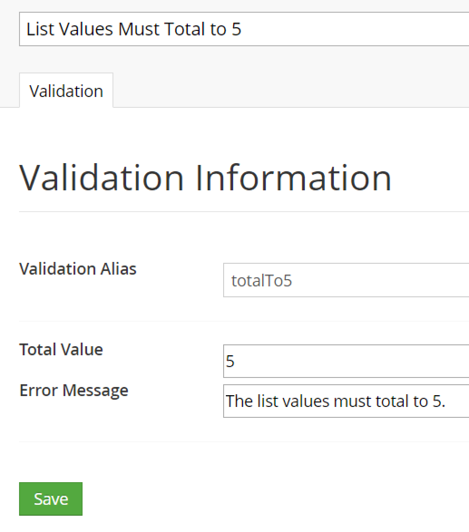The height and width of the screenshot is (532, 469).
Task: Select the Validation Information heading
Action: pos(204,177)
